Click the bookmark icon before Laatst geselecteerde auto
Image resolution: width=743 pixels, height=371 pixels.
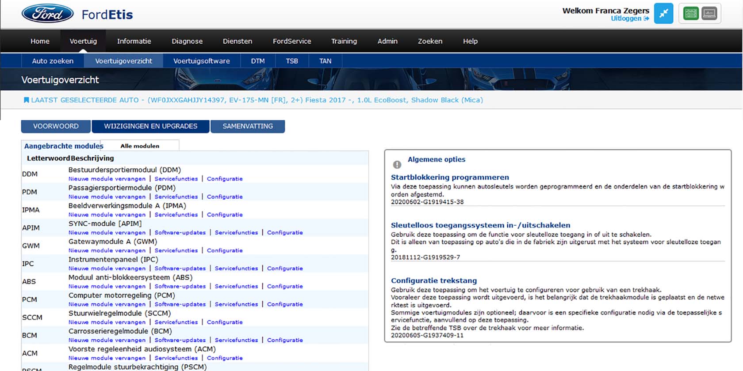26,100
